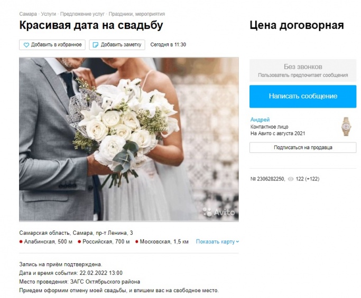
Task: Add the listing via Добавить в избранное
Action: [x=52, y=45]
